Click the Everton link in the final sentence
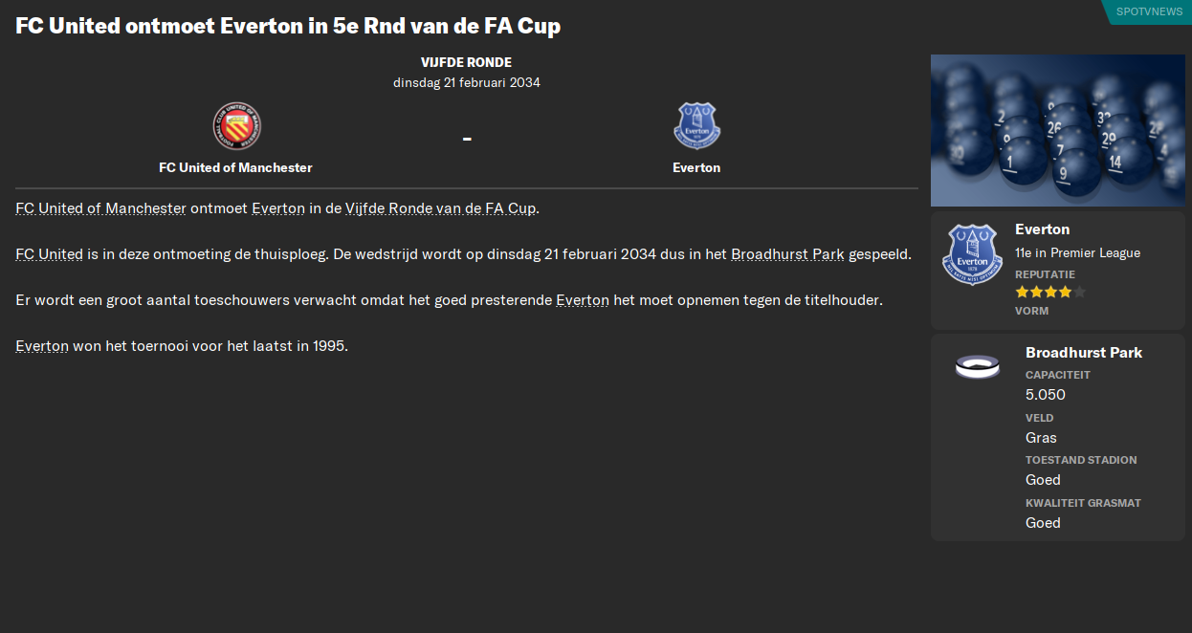This screenshot has height=633, width=1192. 41,345
